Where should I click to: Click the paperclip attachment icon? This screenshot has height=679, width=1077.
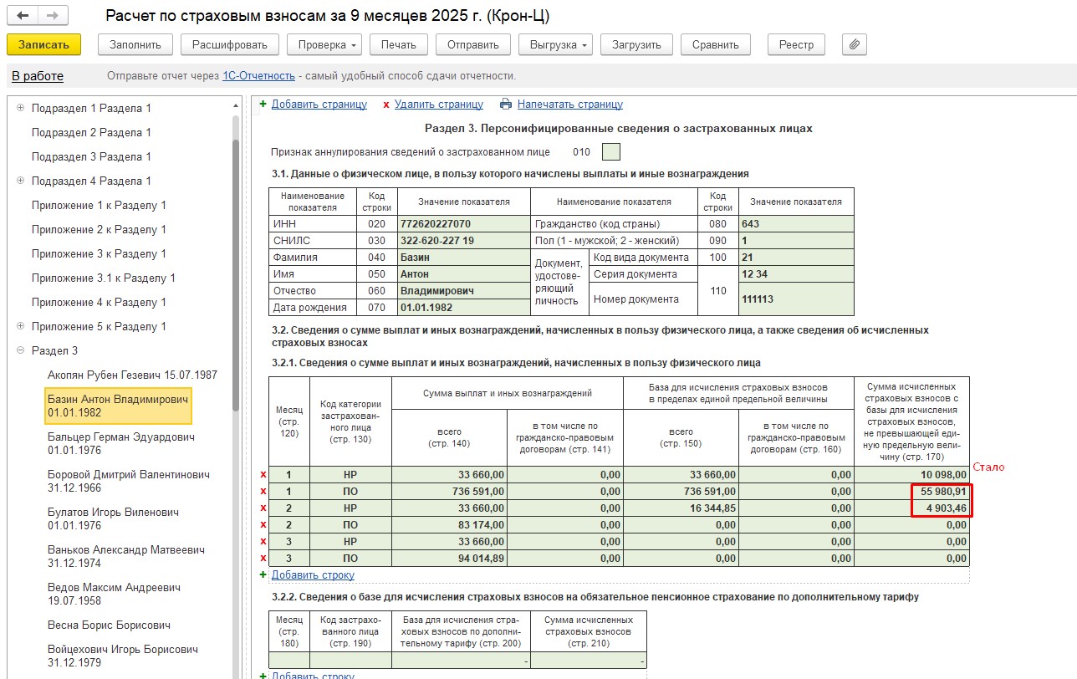point(854,44)
